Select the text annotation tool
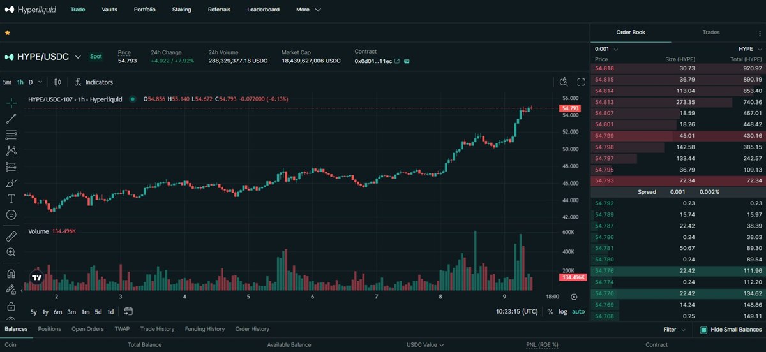 click(x=11, y=199)
